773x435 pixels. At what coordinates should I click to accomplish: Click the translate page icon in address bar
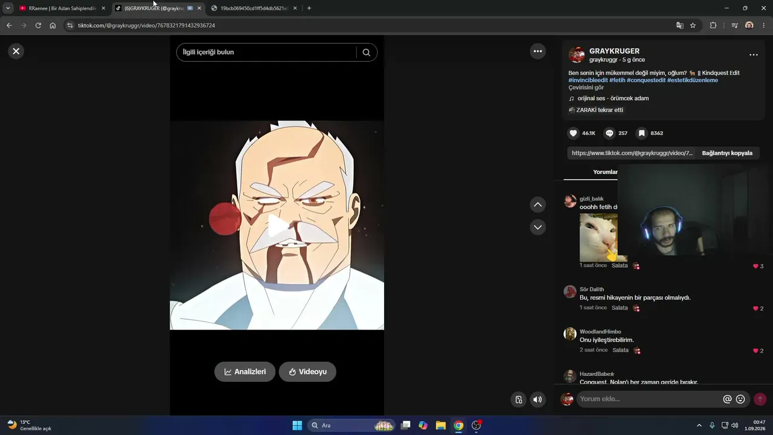pos(680,25)
